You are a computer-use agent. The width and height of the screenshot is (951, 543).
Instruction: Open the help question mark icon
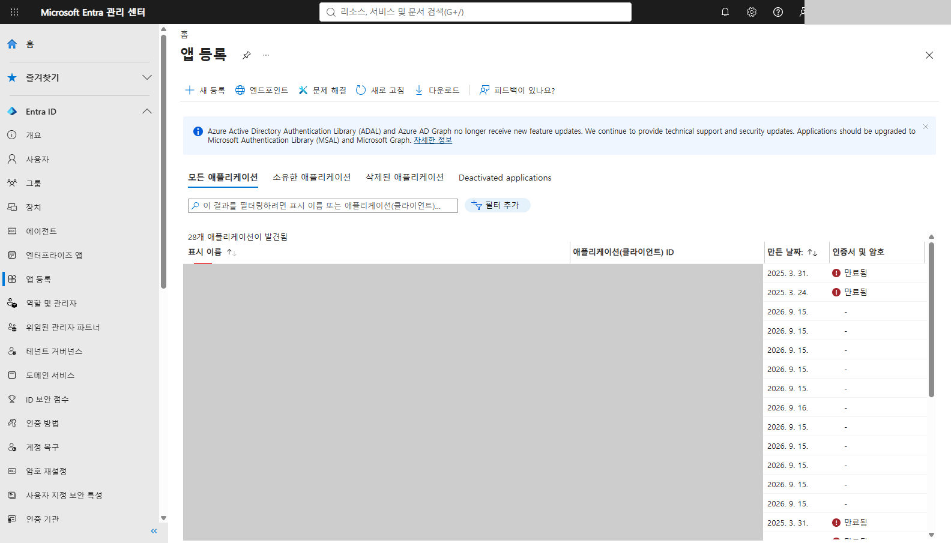778,12
